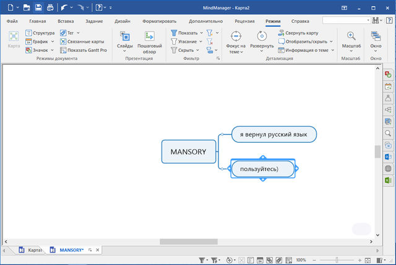Open the Тег tag view
Screen dimensions: 396x265
tap(67, 33)
